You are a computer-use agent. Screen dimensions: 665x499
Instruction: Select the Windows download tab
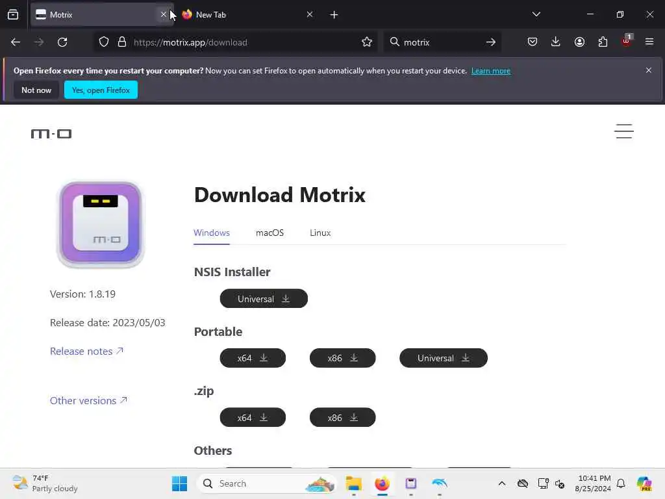click(212, 233)
